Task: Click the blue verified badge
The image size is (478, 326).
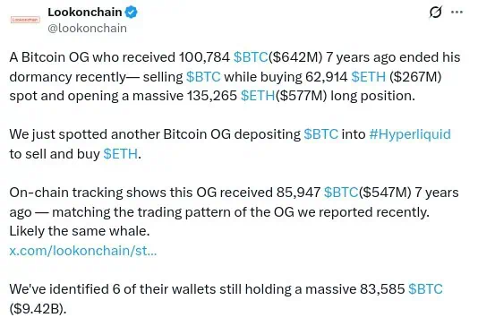Action: pos(131,13)
